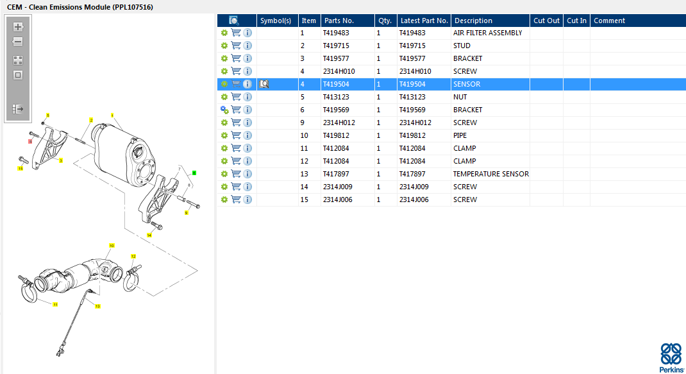The height and width of the screenshot is (374, 686).
Task: Add AIR FILTER ASSEMBLY to cart
Action: (236, 33)
